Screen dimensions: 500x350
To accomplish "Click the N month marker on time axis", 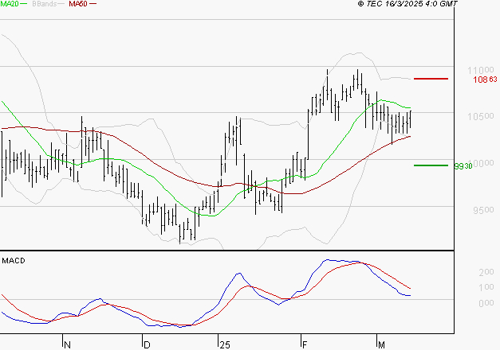I will (67, 345).
